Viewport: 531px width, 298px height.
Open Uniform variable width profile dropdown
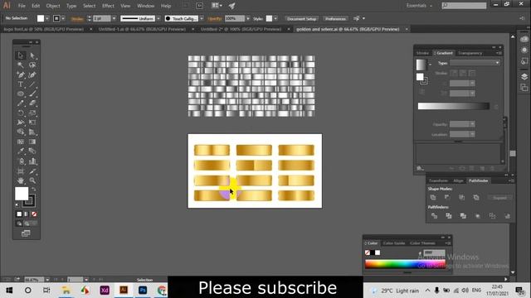(158, 18)
